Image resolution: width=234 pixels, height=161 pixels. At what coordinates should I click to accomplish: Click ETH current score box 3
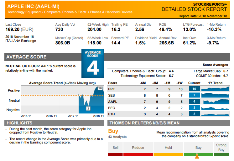pos(194,114)
